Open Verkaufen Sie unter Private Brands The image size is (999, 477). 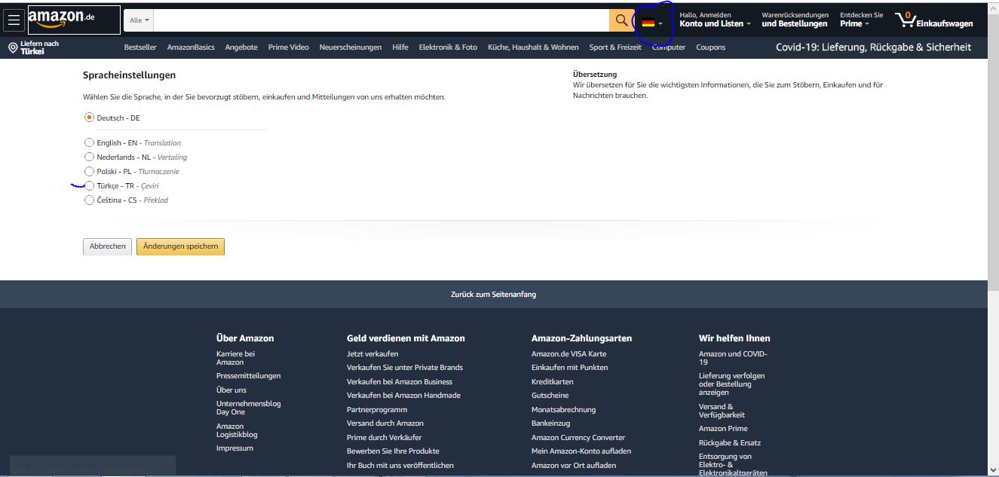[405, 368]
